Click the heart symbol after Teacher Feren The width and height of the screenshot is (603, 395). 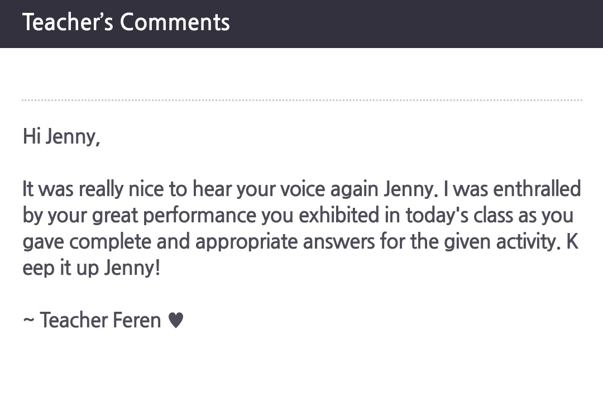[176, 320]
